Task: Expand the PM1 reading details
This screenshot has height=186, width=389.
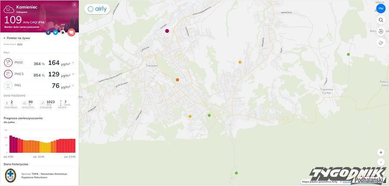Action: click(73, 85)
